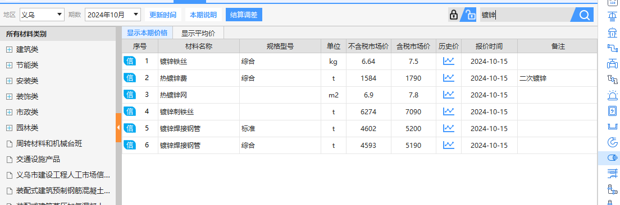Viewport: 620px width, 205px height.
Task: Collapse the left panel with orange arrow
Action: click(x=118, y=127)
